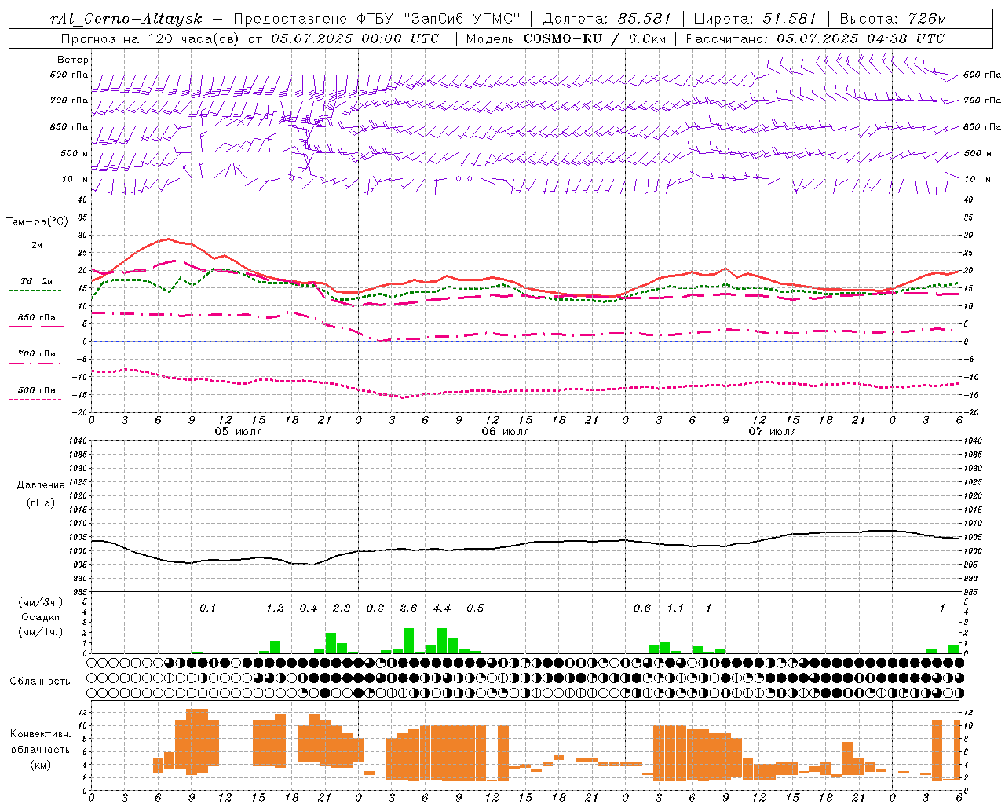Screen dimensions: 1005x804
Task: Click the (мм/3ч.) precipitation unit label
Action: 40,602
